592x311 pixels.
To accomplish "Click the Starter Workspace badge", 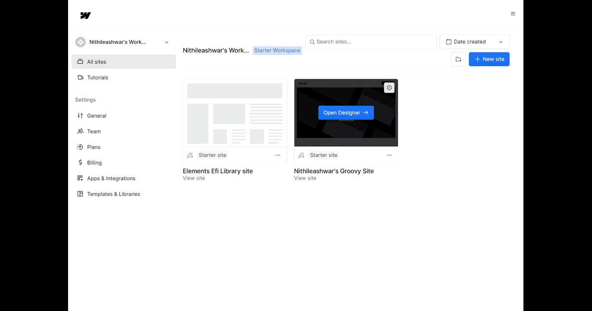I will (277, 50).
